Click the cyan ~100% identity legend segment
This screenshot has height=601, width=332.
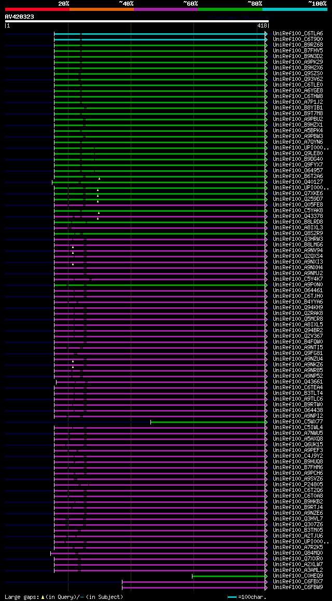295,9
